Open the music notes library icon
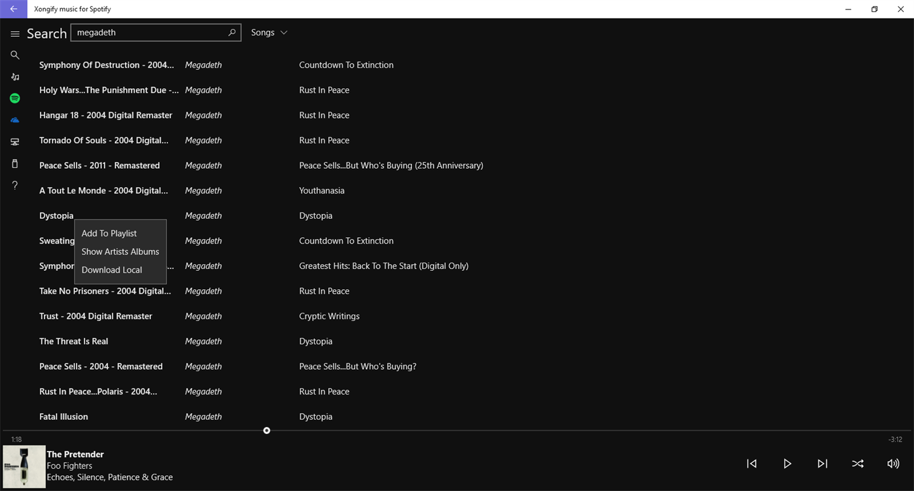Viewport: 914px width, 491px height. coord(15,77)
